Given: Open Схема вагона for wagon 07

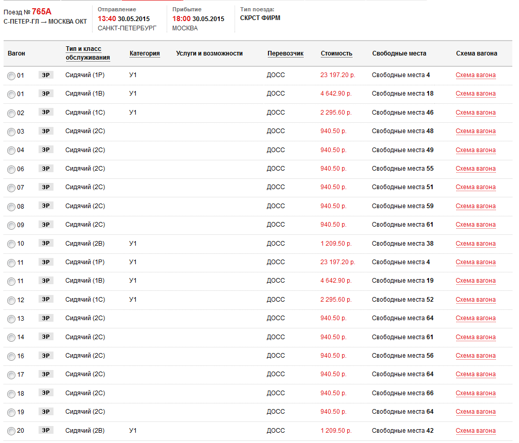Looking at the screenshot, I should pyautogui.click(x=475, y=187).
